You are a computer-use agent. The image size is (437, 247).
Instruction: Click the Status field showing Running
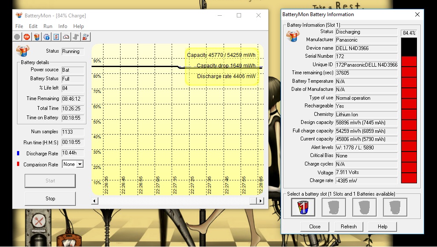[x=73, y=51]
